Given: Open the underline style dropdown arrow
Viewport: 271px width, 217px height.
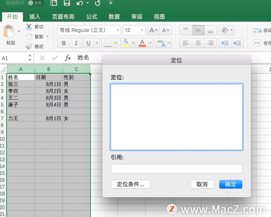Looking at the screenshot, I should (97, 43).
